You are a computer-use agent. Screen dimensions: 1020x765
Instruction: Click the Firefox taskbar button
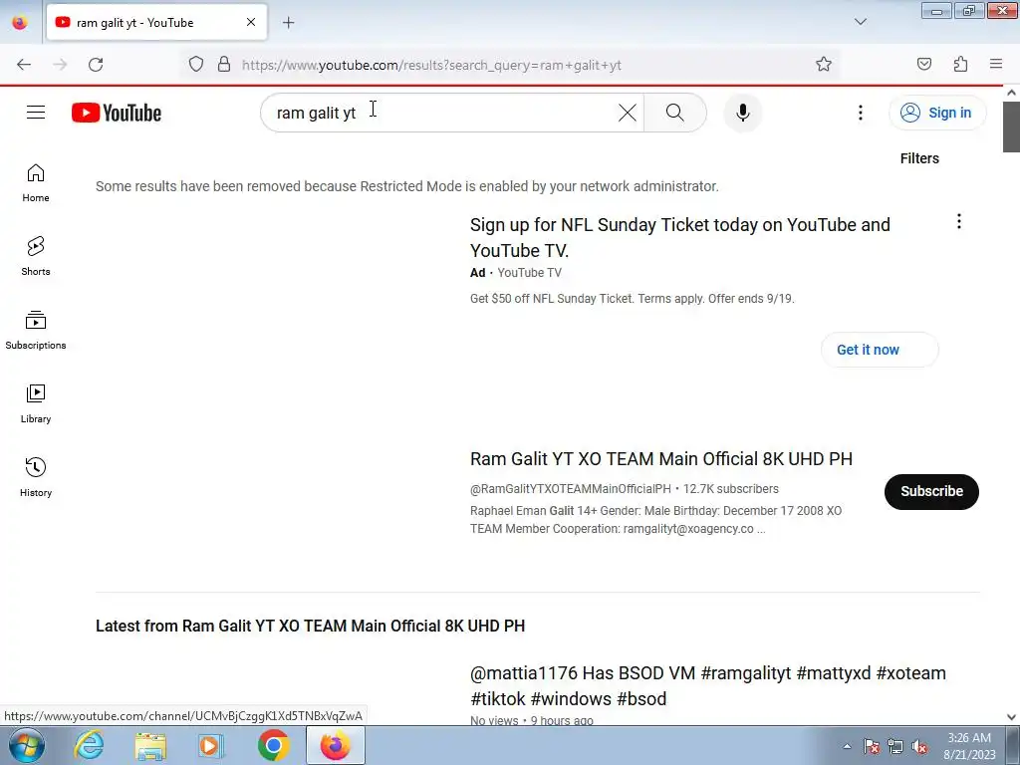[x=335, y=745]
